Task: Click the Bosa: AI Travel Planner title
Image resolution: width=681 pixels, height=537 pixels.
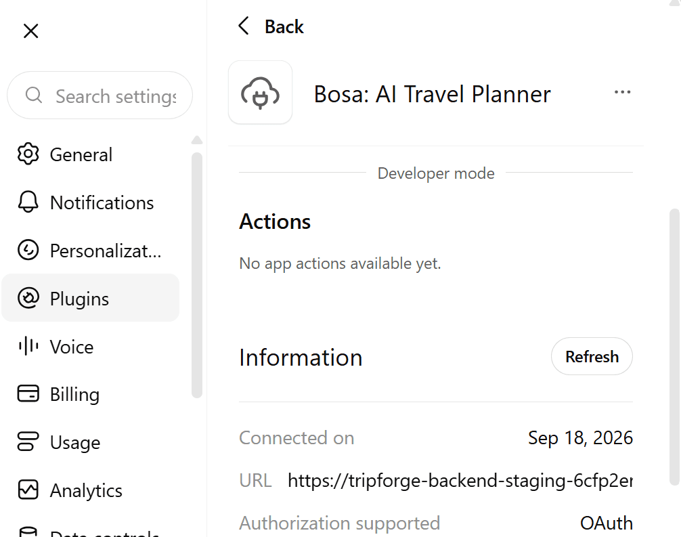Action: pyautogui.click(x=432, y=94)
